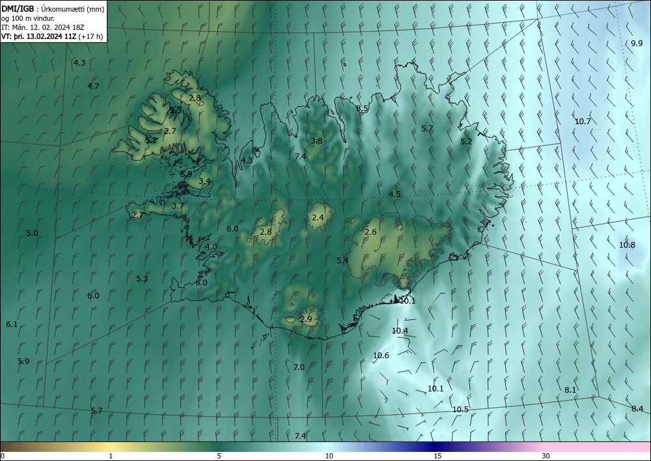651x461 pixels.
Task: Click the 3.7 value on Snæfellsnes peninsula
Action: coord(178,206)
